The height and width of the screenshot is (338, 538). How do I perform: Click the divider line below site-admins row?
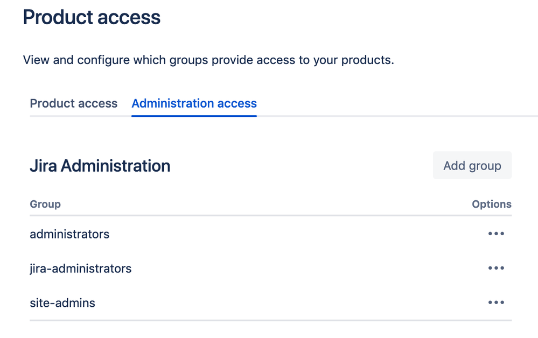[270, 320]
